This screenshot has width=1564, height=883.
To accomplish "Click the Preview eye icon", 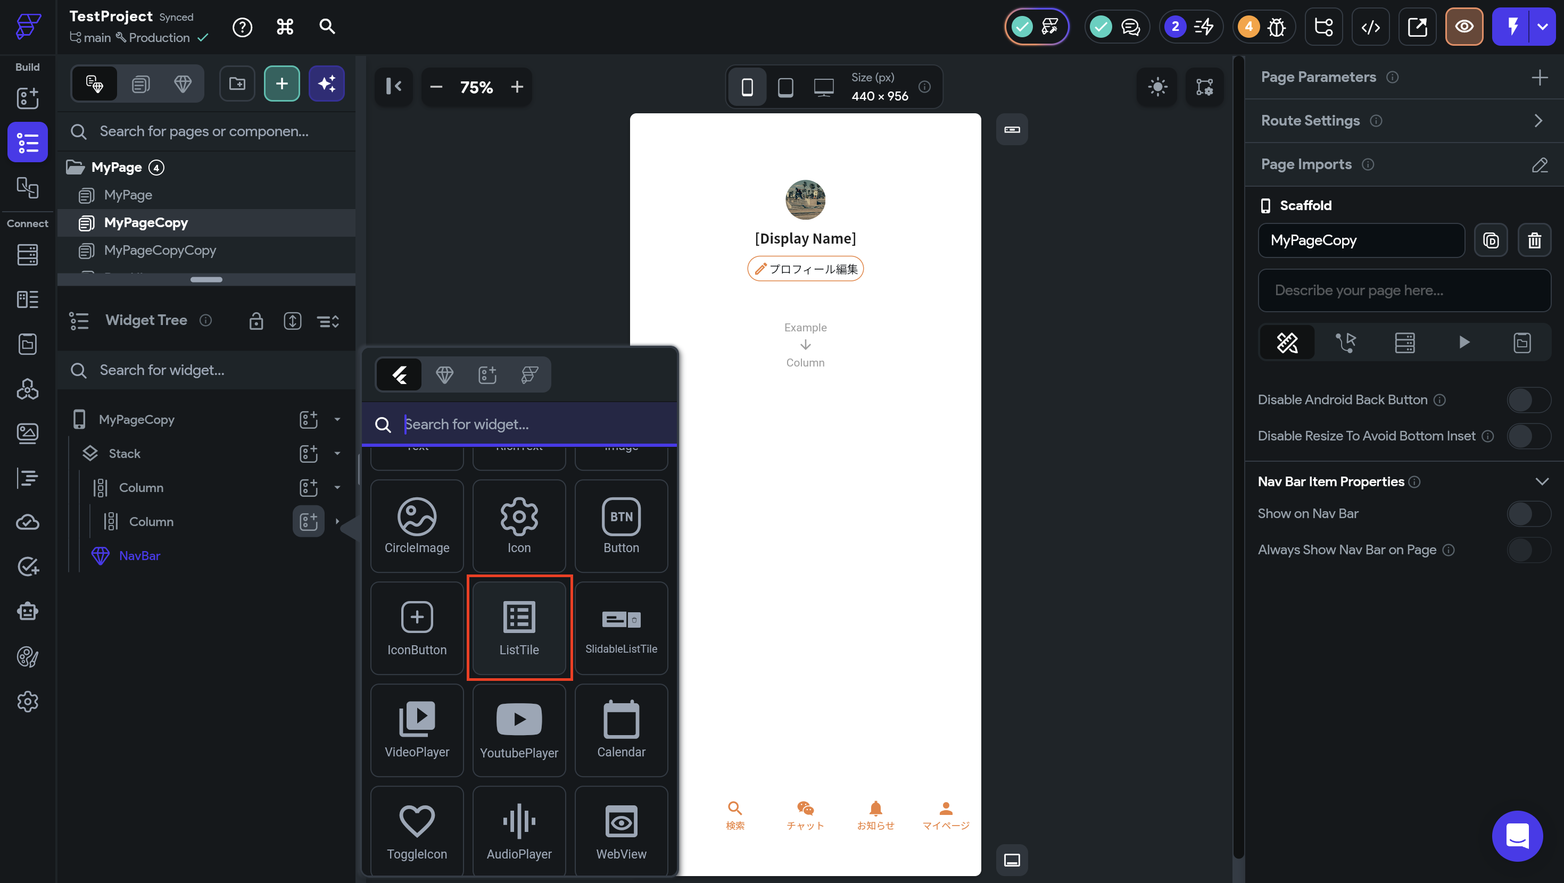I will pyautogui.click(x=1464, y=27).
